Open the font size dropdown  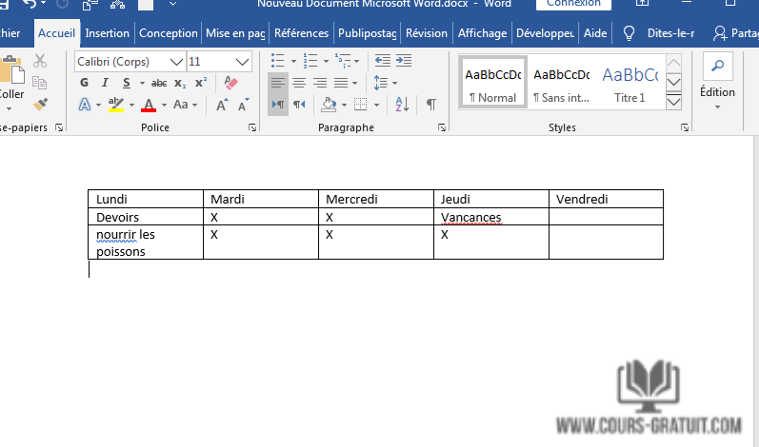[x=245, y=61]
